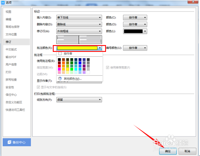This screenshot has height=156, width=200.
Task: Open the 中文版式 section
Action: coord(16,49)
